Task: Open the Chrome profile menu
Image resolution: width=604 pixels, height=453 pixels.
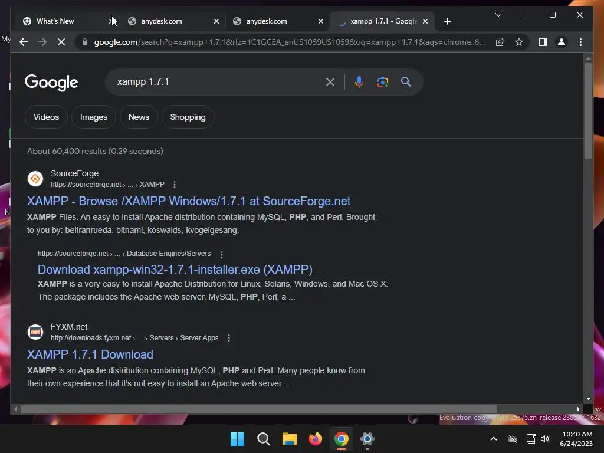Action: click(x=562, y=42)
